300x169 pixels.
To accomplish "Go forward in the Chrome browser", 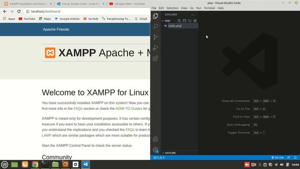I will click(x=12, y=11).
